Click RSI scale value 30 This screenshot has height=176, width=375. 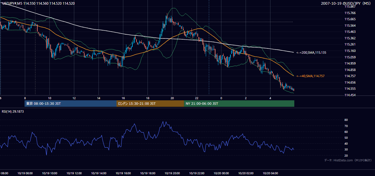(346, 150)
